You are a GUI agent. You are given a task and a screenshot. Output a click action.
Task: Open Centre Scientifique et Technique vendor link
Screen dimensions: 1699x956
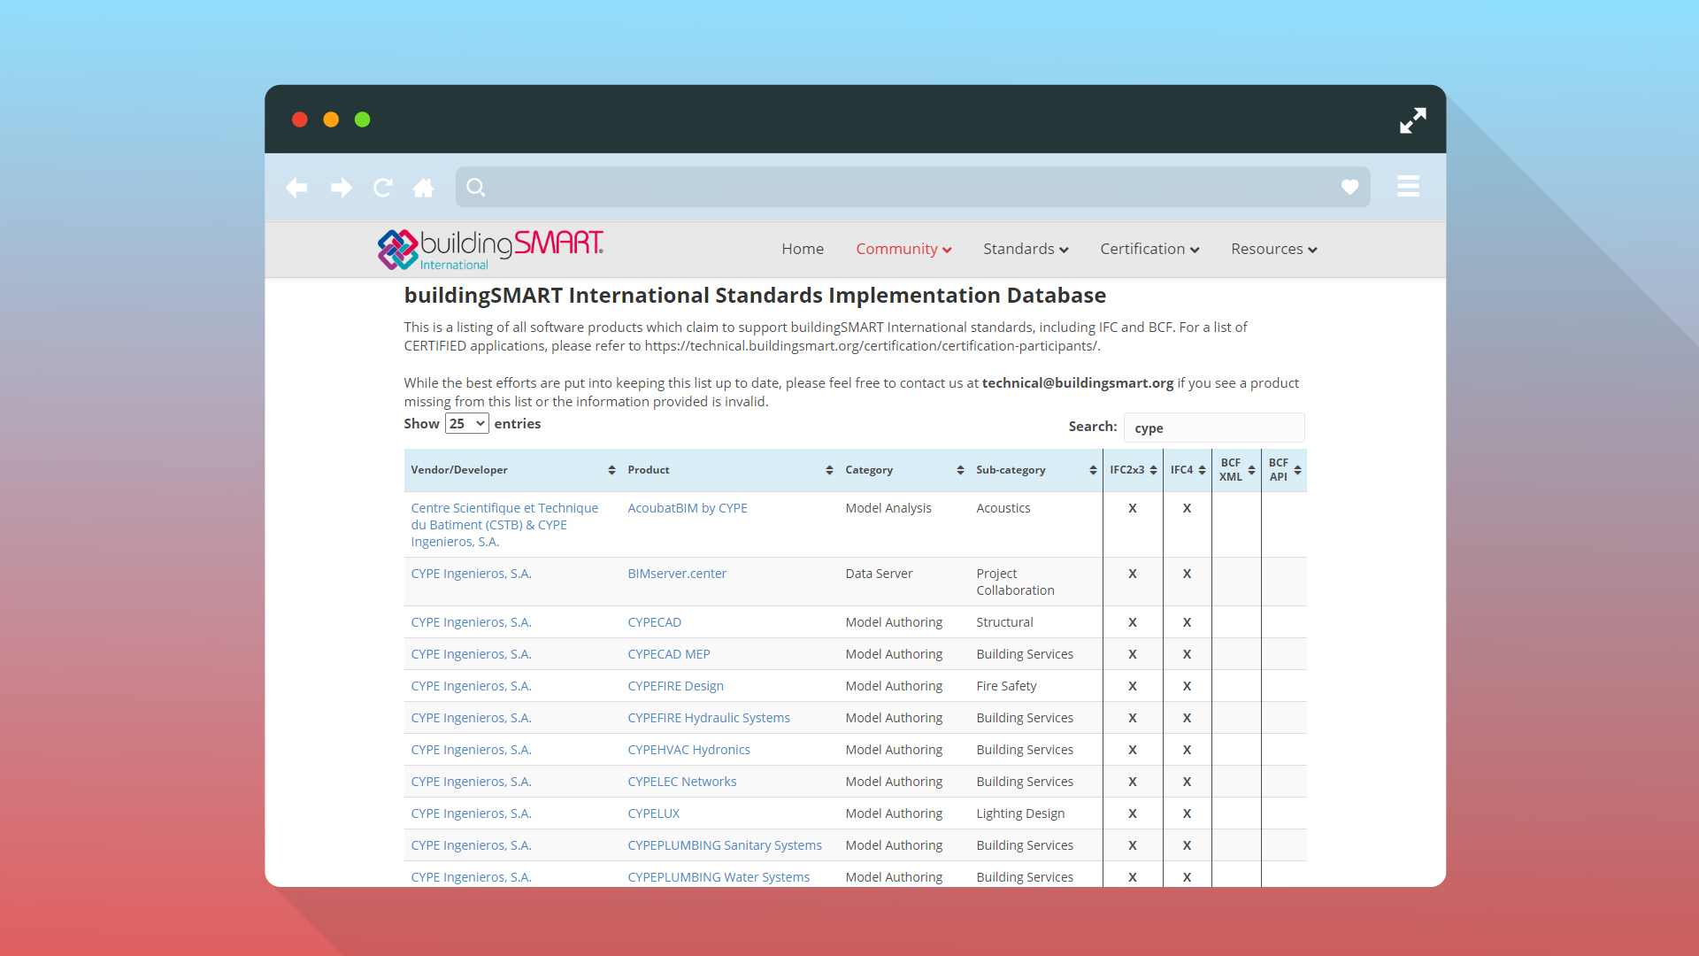coord(504,525)
